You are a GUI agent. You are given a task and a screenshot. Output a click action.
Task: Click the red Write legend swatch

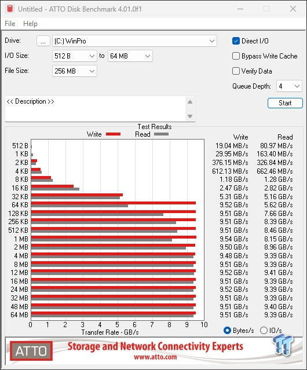(x=114, y=134)
